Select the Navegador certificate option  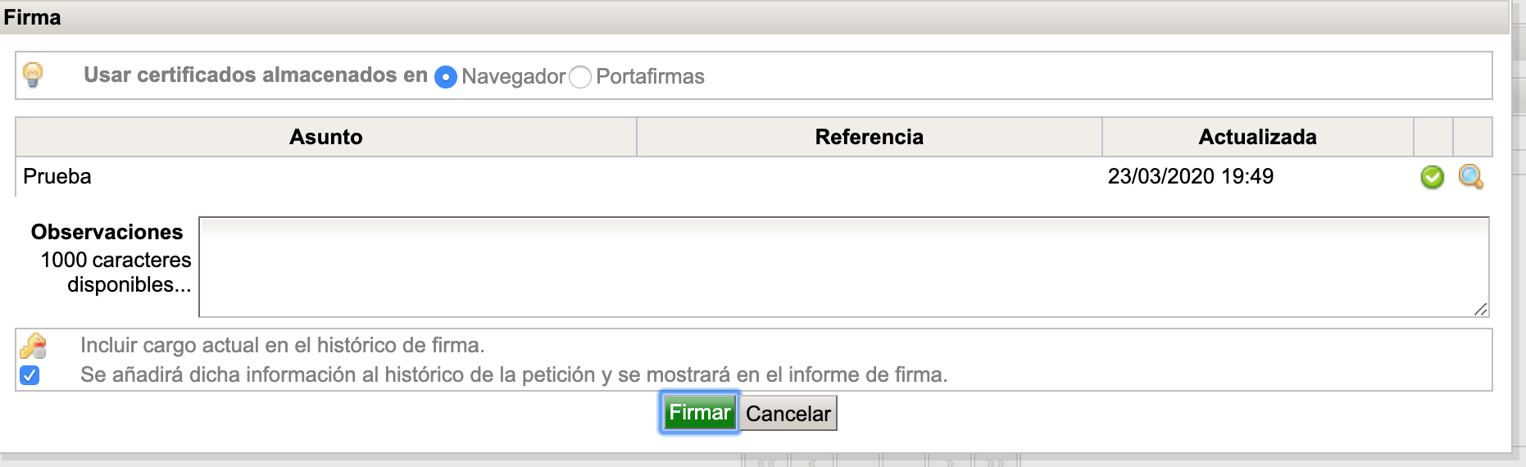click(x=446, y=77)
